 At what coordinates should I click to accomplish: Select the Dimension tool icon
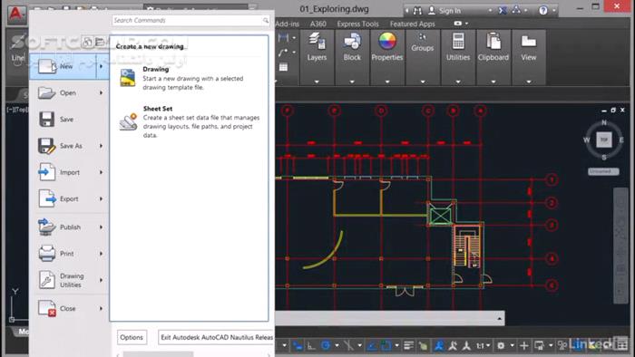[x=283, y=37]
